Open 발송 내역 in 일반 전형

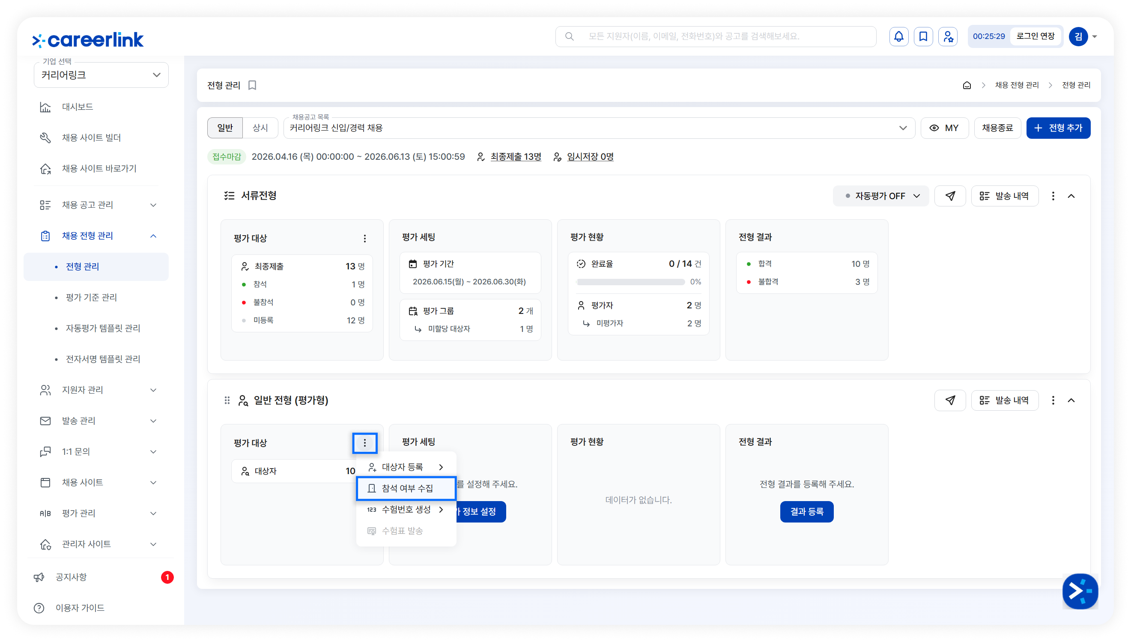(1005, 400)
